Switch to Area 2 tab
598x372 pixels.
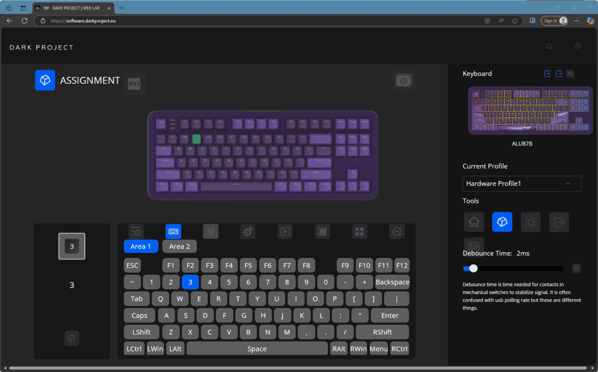pos(179,247)
